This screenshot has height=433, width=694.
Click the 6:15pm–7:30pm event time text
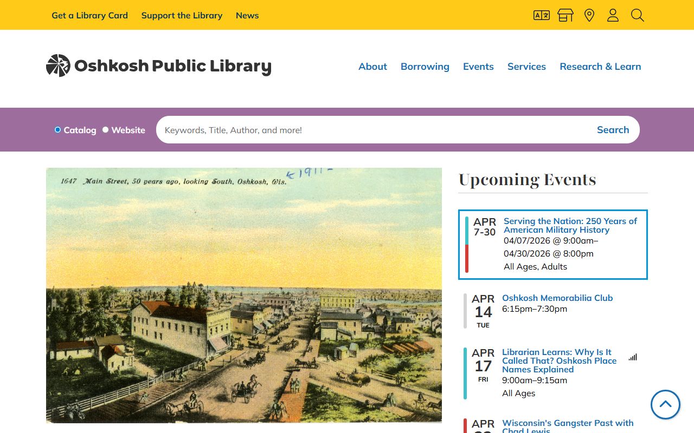click(535, 309)
